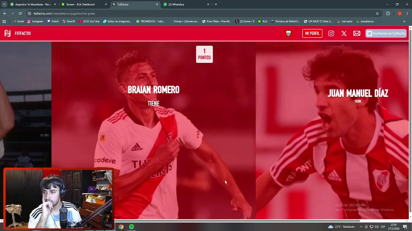This screenshot has height=231, width=412.
Task: Open the 22°C Nublado weather widget
Action: point(341,227)
